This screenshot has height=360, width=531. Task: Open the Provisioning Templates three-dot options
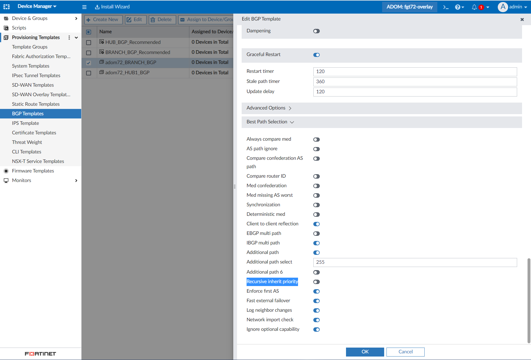click(69, 38)
